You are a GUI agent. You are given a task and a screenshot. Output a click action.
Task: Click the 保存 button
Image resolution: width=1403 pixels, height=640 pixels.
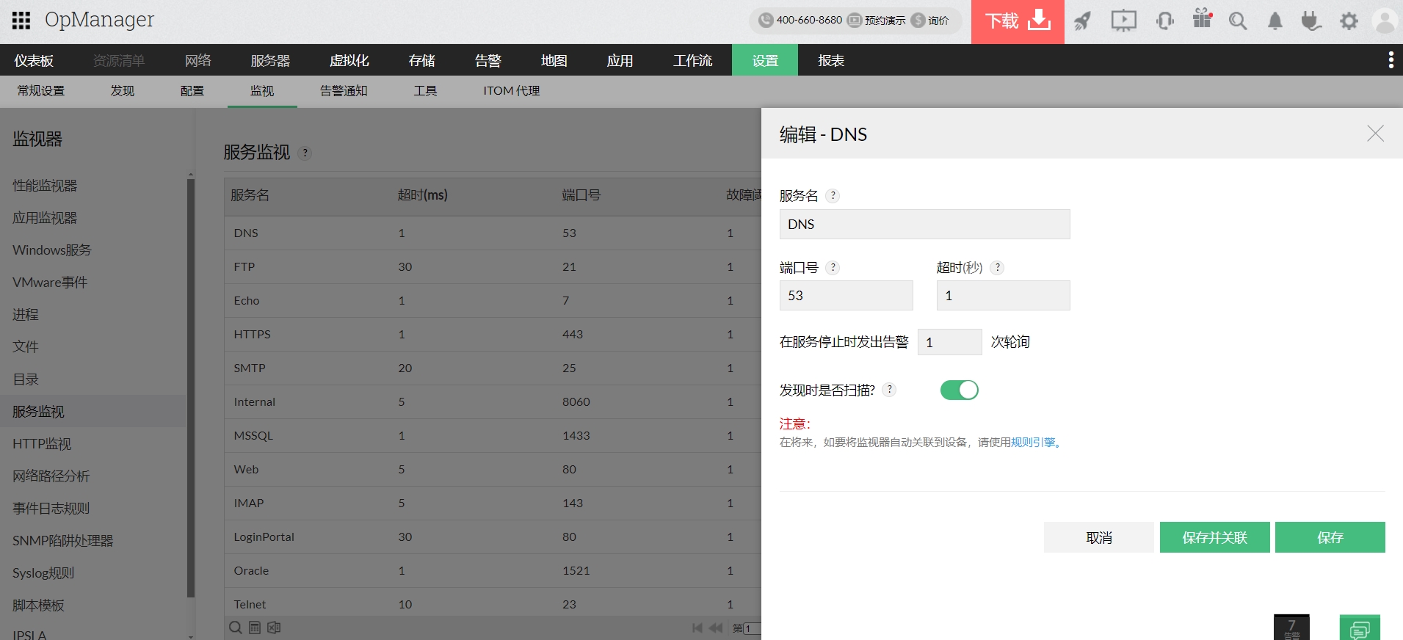tap(1330, 537)
